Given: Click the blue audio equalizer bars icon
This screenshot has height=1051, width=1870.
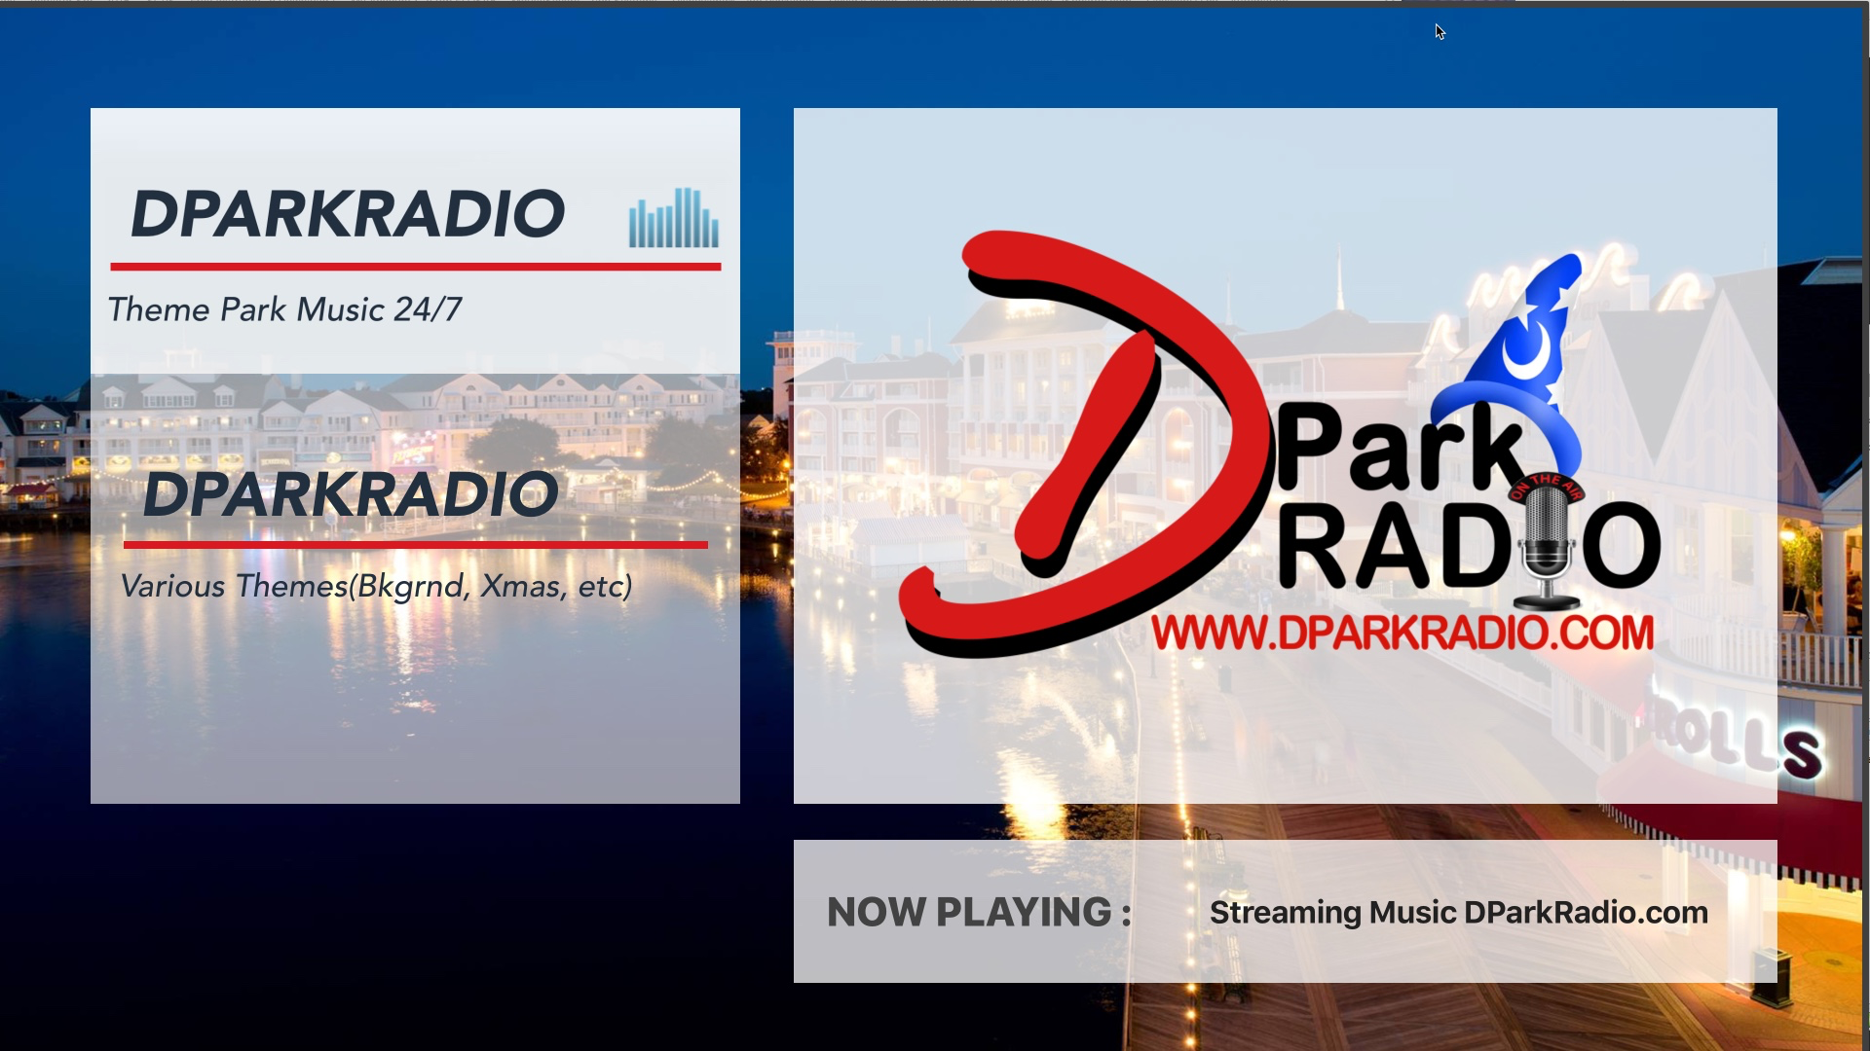Looking at the screenshot, I should point(674,217).
